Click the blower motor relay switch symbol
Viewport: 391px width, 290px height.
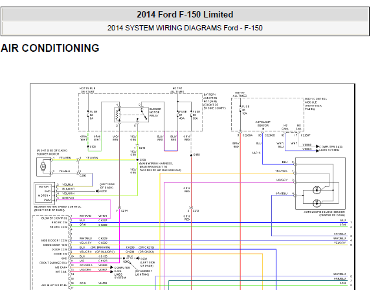tap(143, 115)
